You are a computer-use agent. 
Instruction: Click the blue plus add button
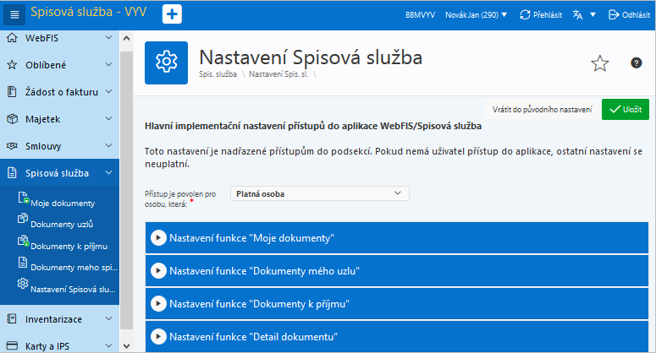click(x=172, y=14)
